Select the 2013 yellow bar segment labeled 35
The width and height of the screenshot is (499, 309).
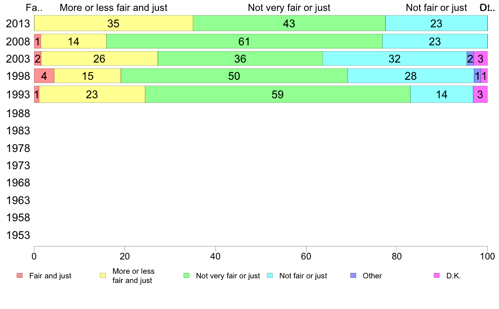pos(113,23)
